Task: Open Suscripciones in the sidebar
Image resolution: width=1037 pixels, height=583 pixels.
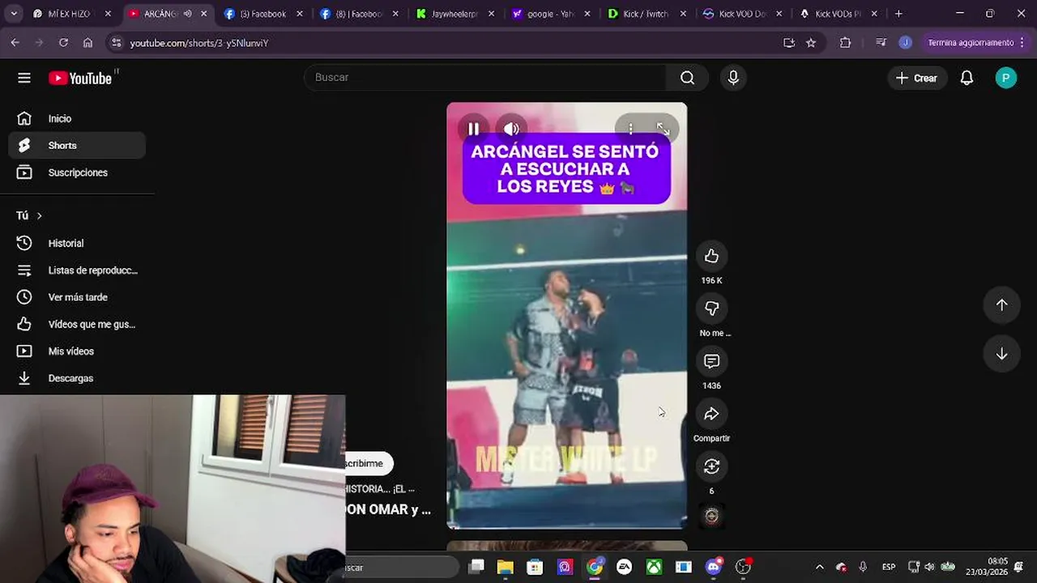Action: (x=77, y=172)
